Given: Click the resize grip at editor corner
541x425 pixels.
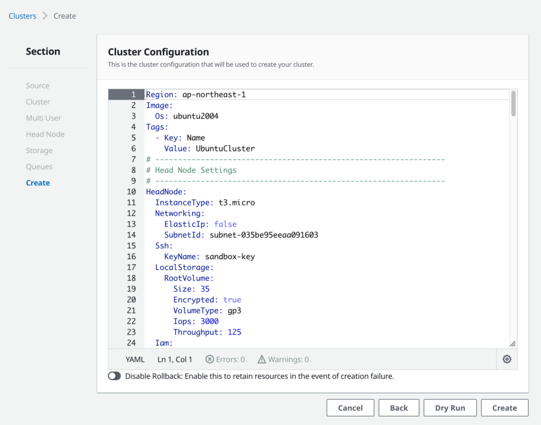Looking at the screenshot, I should (512, 343).
